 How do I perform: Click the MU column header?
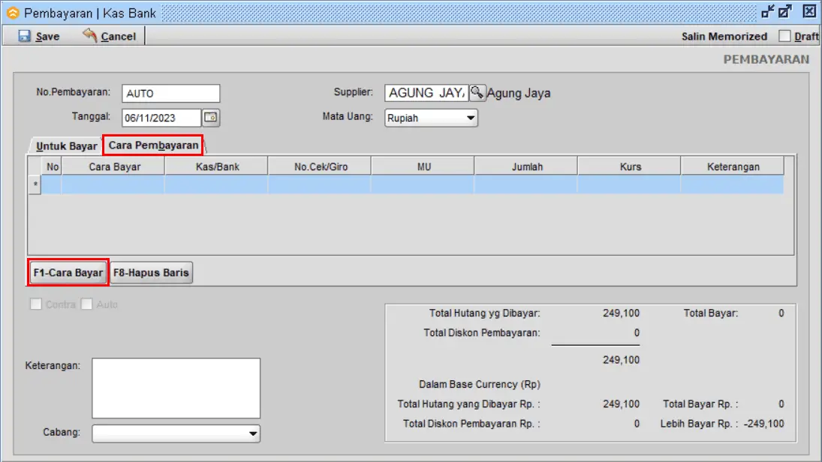tap(423, 166)
